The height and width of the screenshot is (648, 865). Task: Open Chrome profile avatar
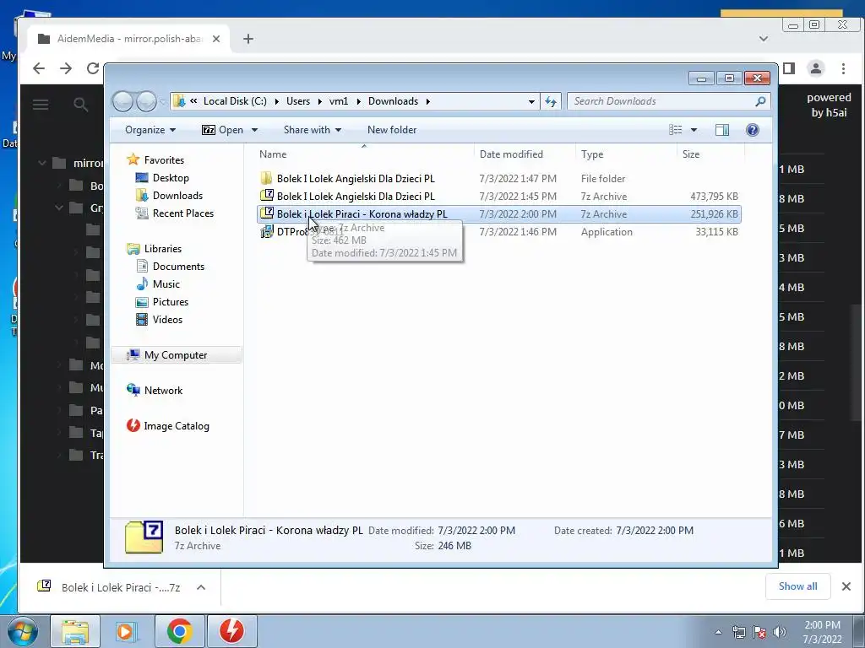pyautogui.click(x=815, y=68)
